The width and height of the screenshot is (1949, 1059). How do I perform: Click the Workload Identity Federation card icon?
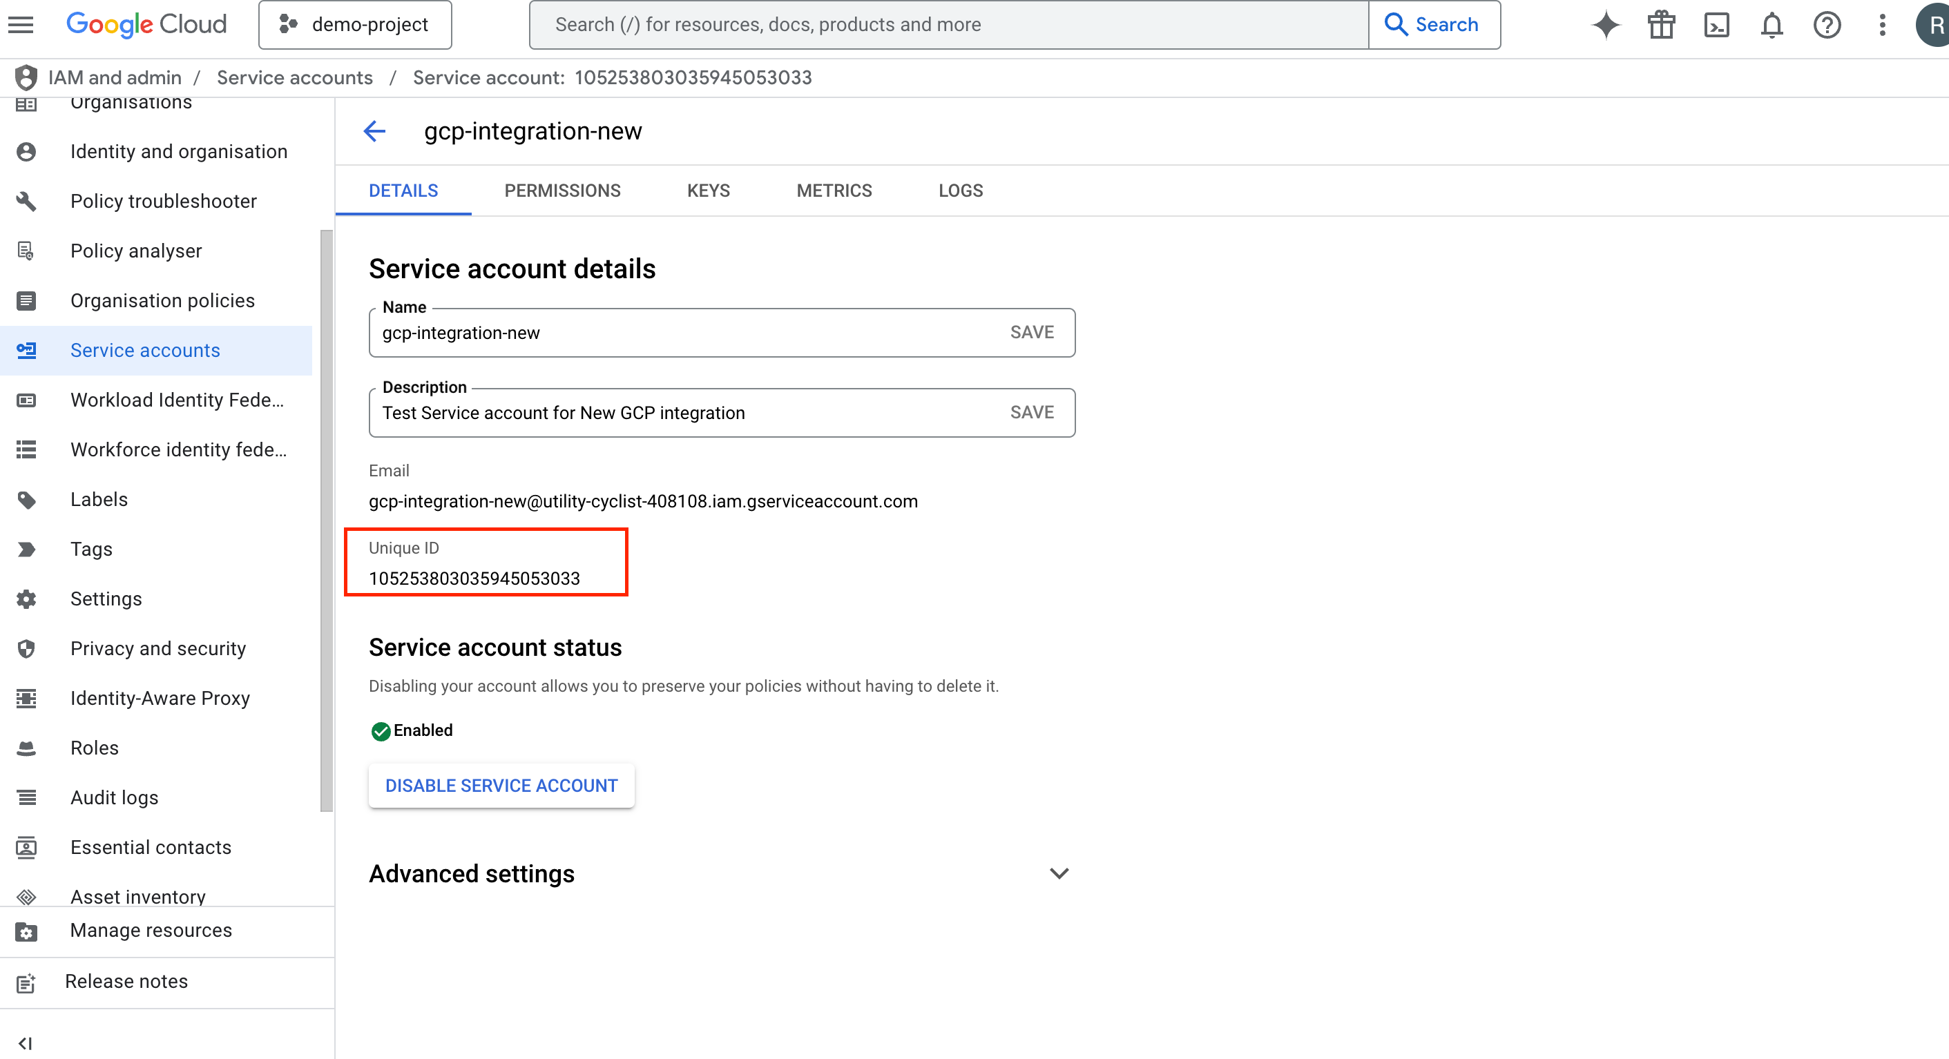click(x=26, y=400)
